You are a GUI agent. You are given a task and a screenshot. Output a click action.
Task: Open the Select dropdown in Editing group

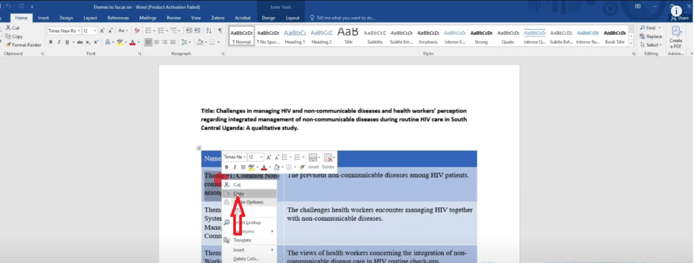(x=651, y=45)
